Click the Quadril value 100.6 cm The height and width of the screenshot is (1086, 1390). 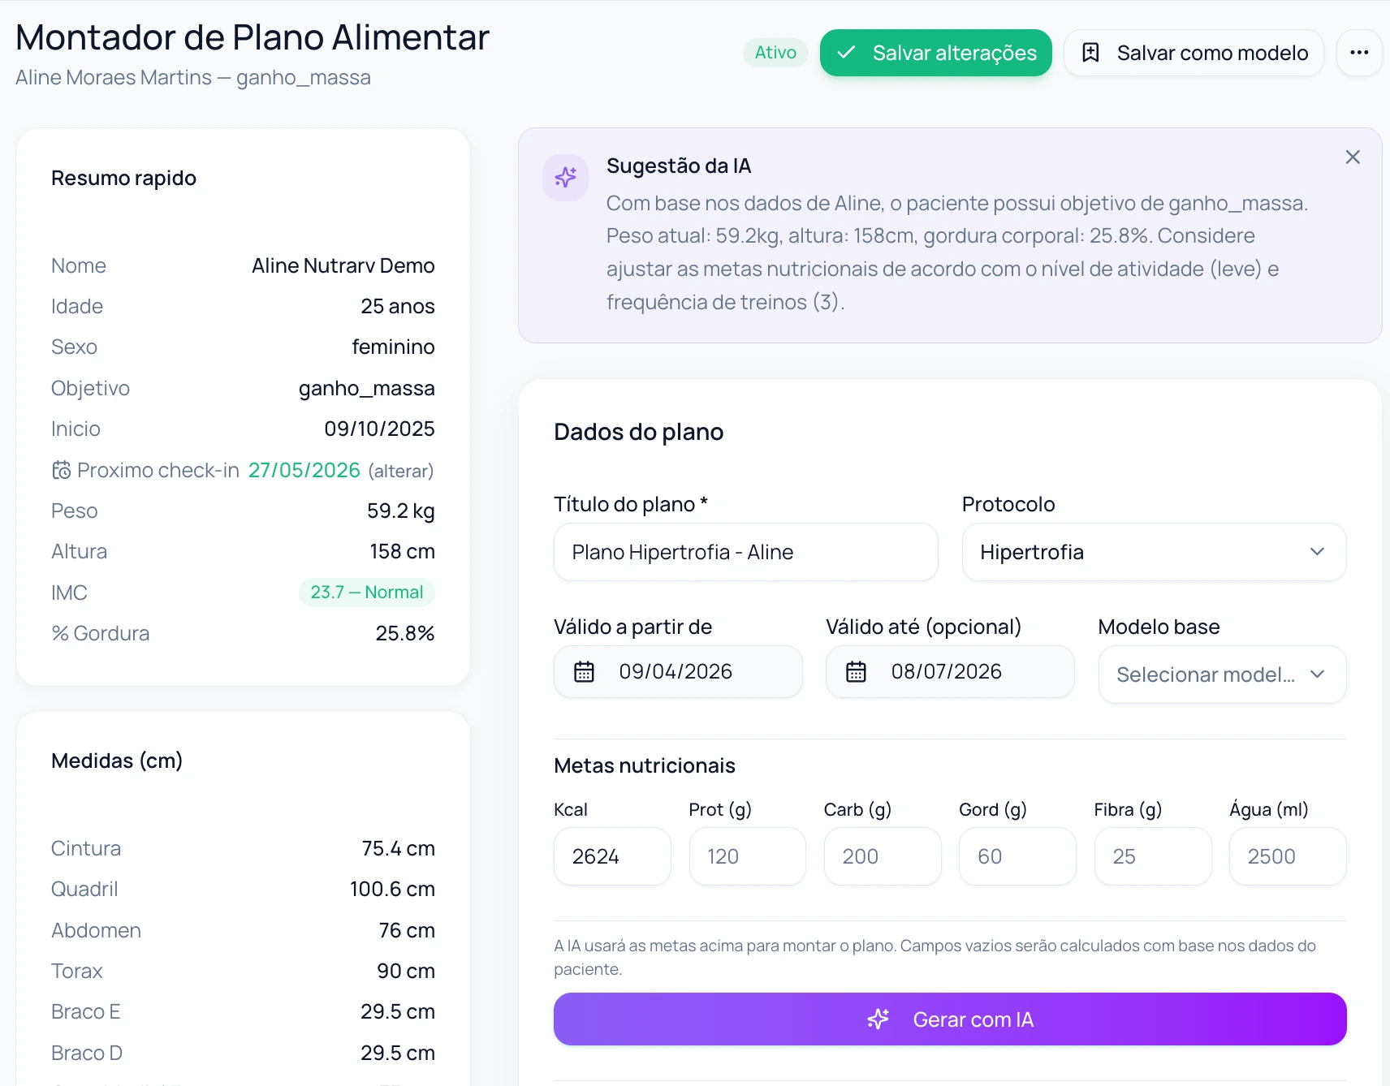(392, 890)
